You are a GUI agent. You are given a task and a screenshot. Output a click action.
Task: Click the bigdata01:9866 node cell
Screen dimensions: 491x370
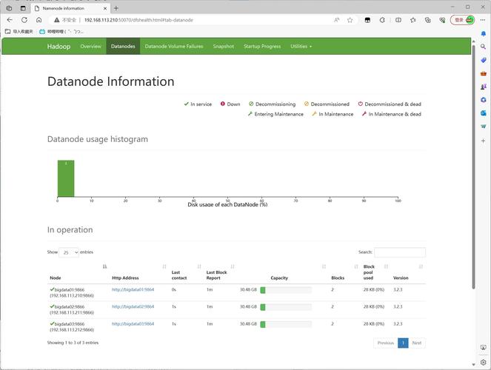(72, 292)
